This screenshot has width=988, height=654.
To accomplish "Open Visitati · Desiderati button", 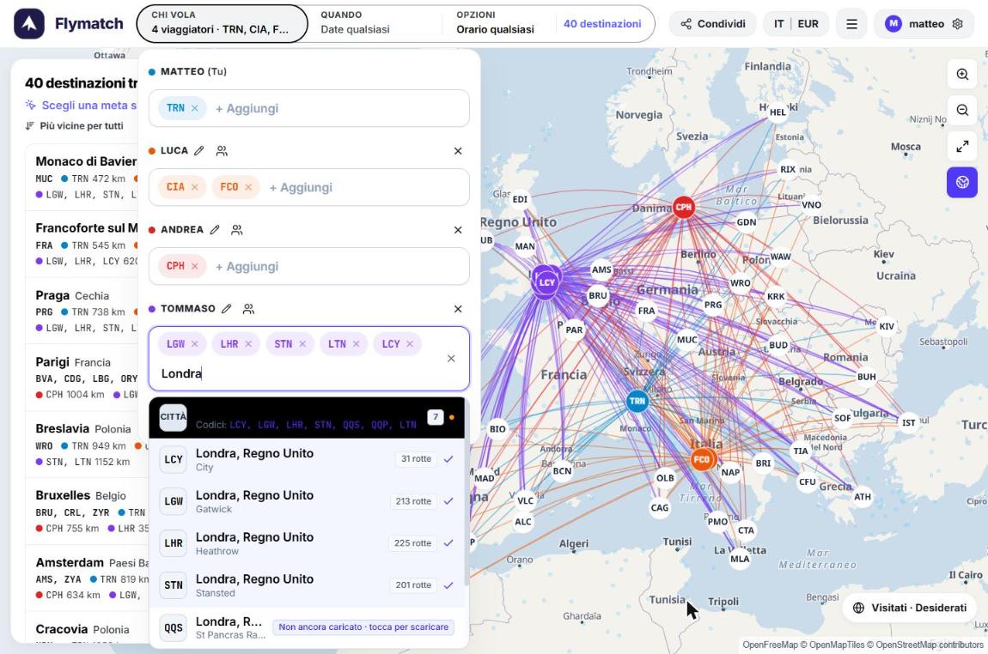I will tap(909, 608).
